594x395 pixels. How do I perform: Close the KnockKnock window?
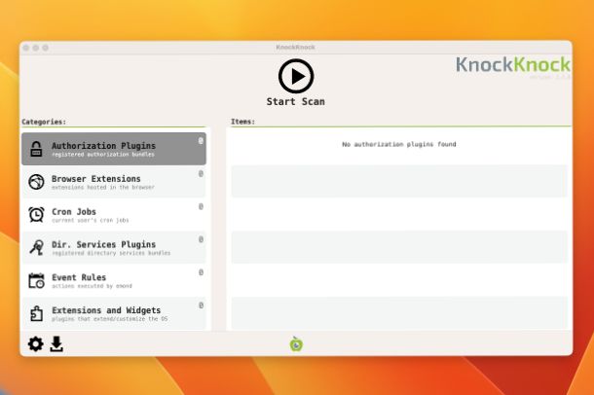tap(25, 48)
